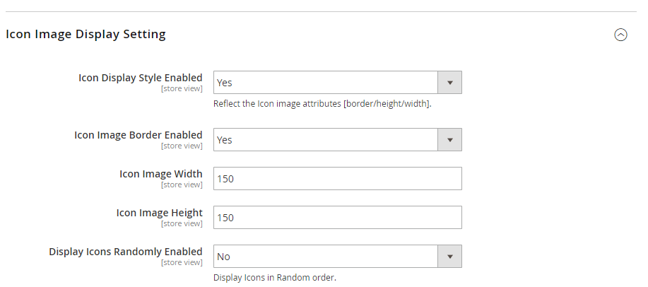This screenshot has height=287, width=648.
Task: Open the Icon Image Border Enabled dropdown
Action: (326, 140)
